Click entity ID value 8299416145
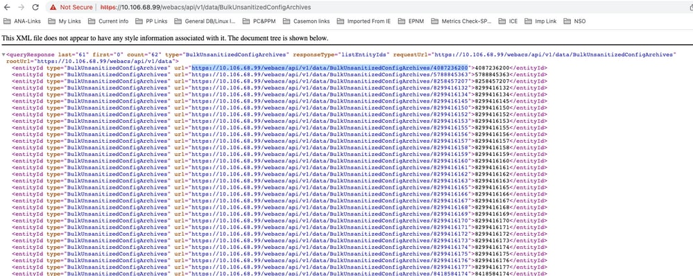Viewport: 693px width, 276px height. click(x=492, y=101)
